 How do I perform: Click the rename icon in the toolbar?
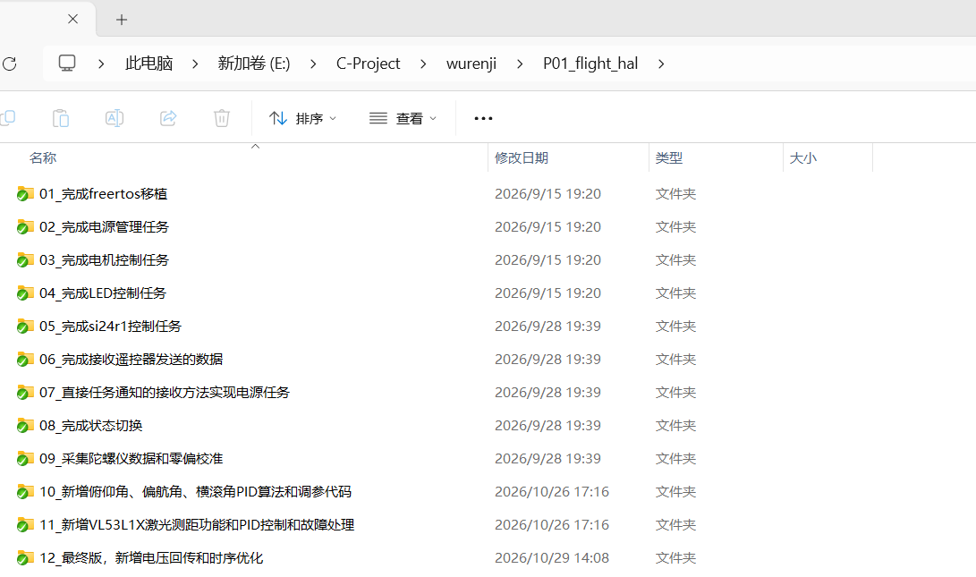[x=115, y=118]
